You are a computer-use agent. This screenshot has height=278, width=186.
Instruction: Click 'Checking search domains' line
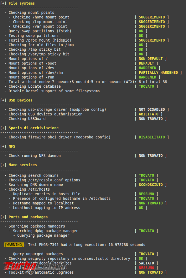34,175
